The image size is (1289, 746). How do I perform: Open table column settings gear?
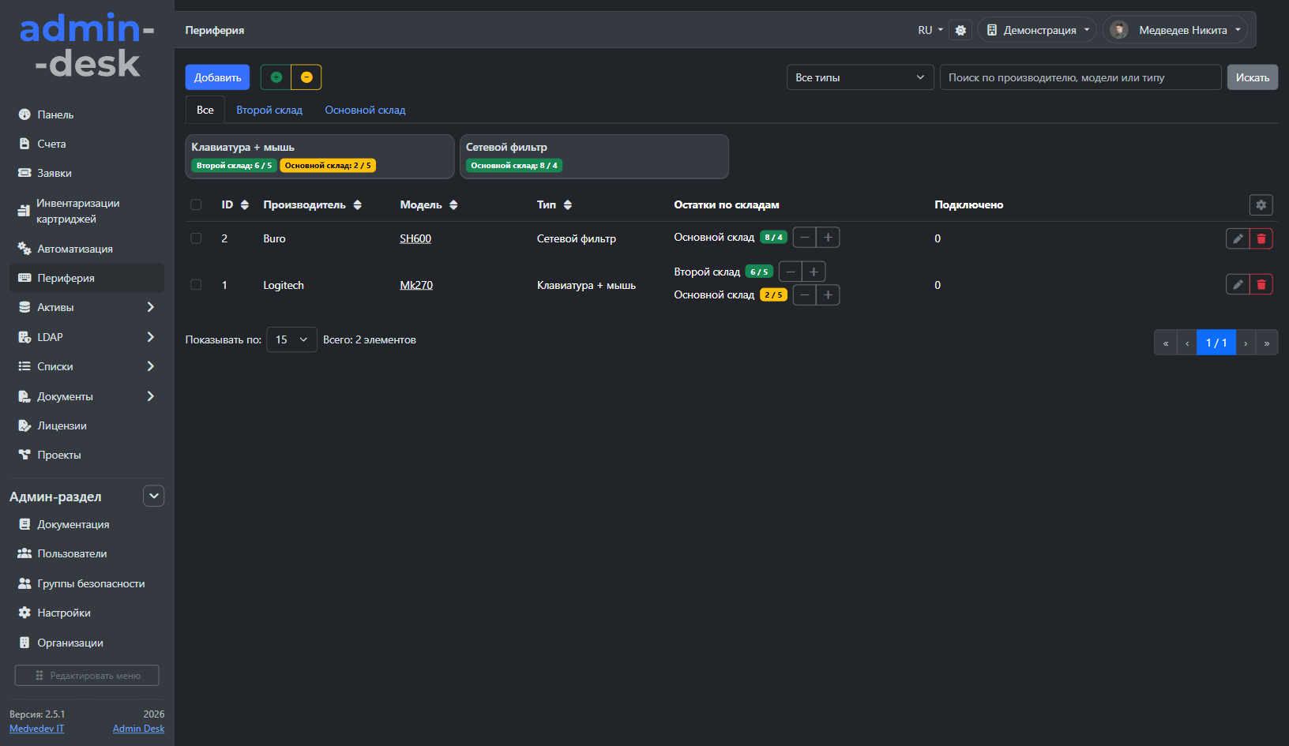(1261, 205)
